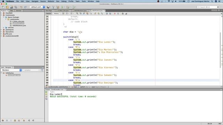This screenshot has height=125, width=223.
Task: Click Find Previous Occurrence icon in editor toolbar
Action: (80, 14)
